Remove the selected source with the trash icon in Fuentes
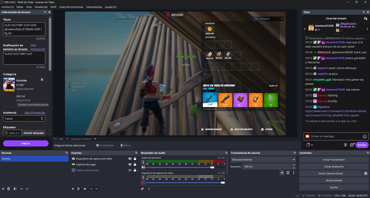370x198 pixels. pyautogui.click(x=78, y=188)
